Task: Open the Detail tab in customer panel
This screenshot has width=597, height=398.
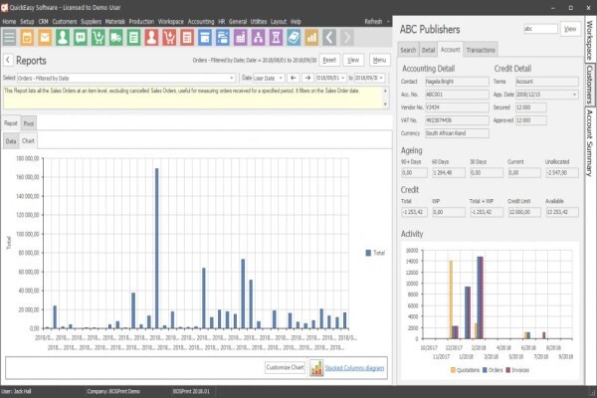Action: [x=428, y=50]
